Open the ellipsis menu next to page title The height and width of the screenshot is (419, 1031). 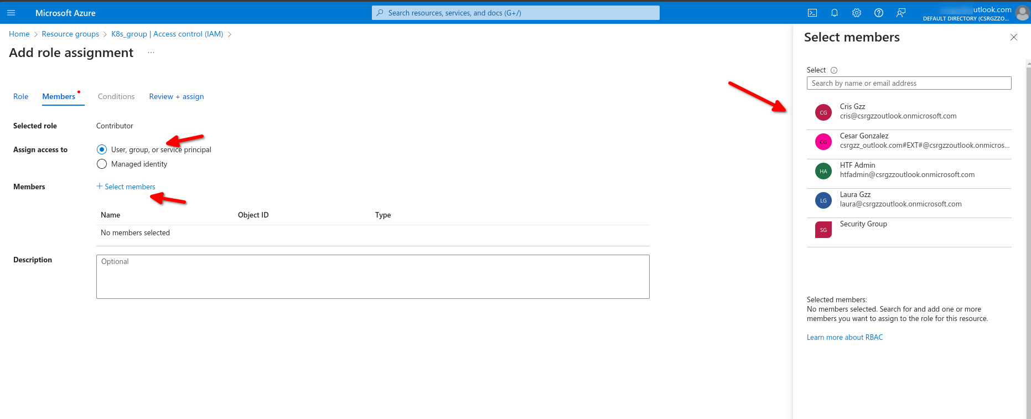[151, 53]
